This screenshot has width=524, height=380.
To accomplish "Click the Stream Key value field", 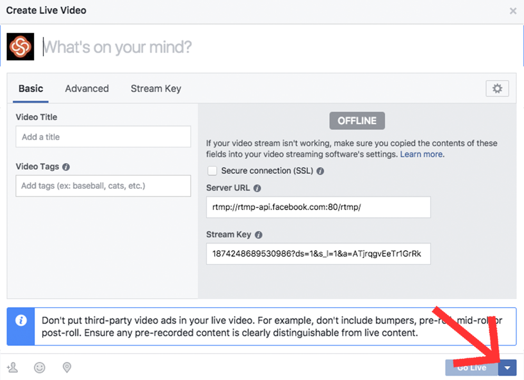I will click(318, 254).
